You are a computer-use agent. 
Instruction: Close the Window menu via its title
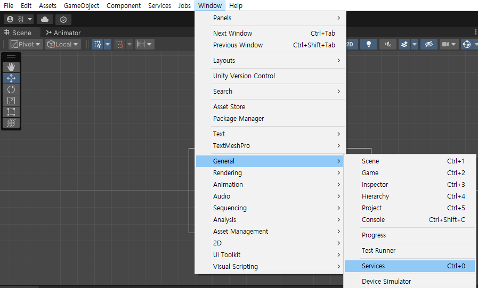[210, 5]
